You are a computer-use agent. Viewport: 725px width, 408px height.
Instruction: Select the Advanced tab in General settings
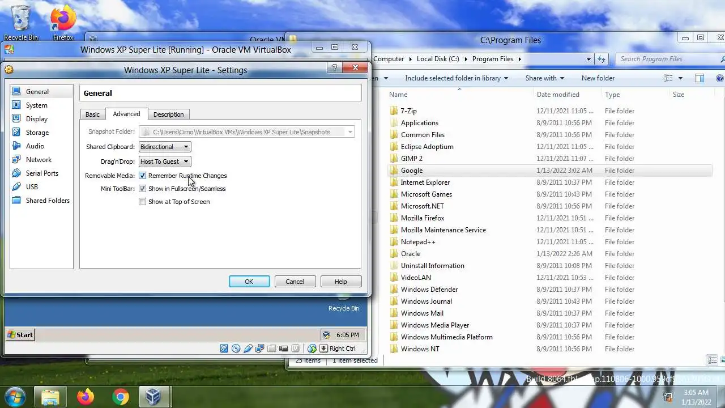(x=126, y=114)
